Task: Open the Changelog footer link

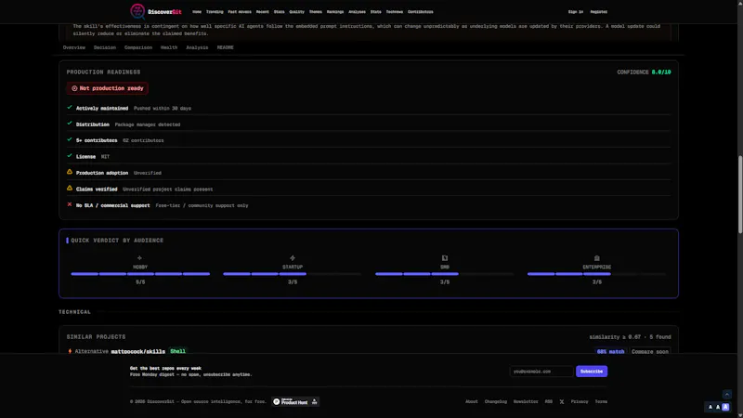Action: pos(496,401)
